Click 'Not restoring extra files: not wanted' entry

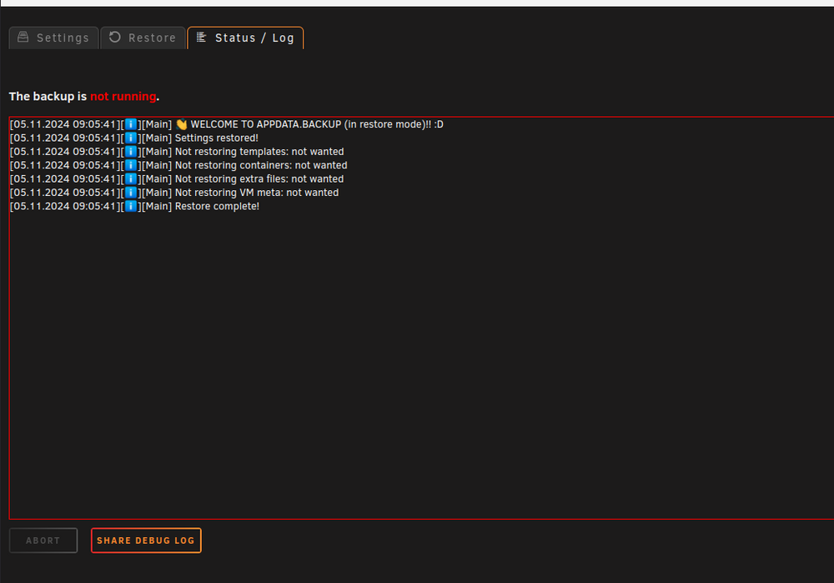(x=259, y=179)
